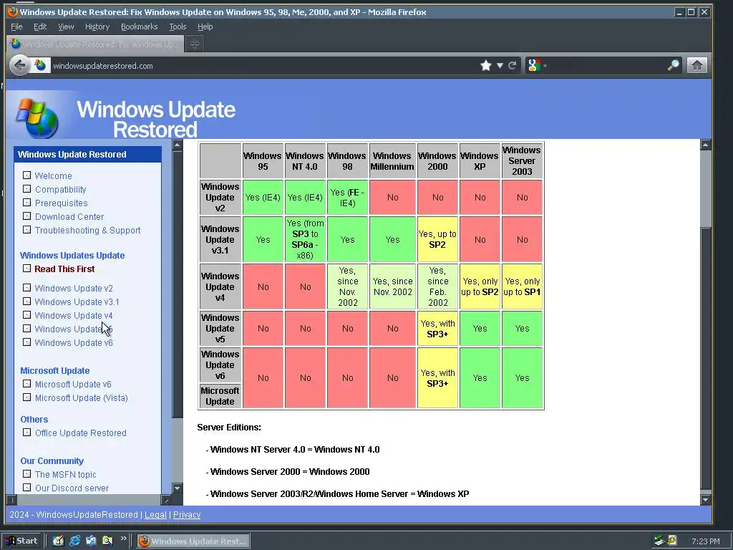This screenshot has width=733, height=550.
Task: Go to Firefox home page button
Action: pyautogui.click(x=696, y=65)
